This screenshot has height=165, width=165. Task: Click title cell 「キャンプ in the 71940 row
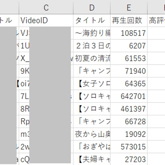click(x=92, y=71)
